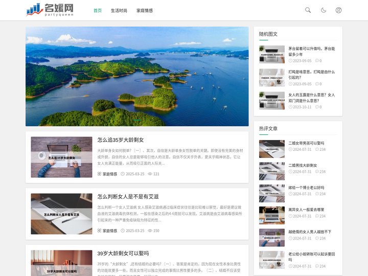Click comment icon under 茅台留着可以升值吗

click(317, 60)
